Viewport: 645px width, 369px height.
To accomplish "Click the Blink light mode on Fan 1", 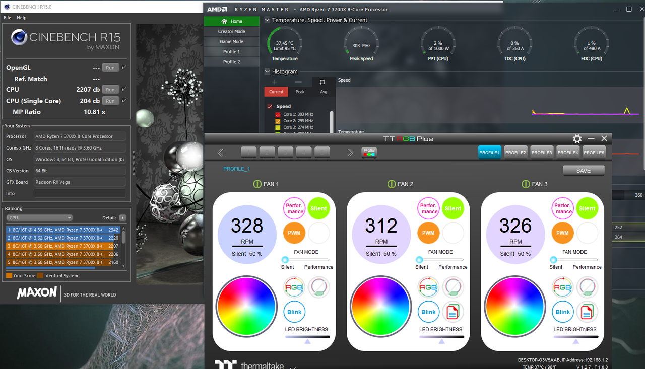I will point(295,312).
